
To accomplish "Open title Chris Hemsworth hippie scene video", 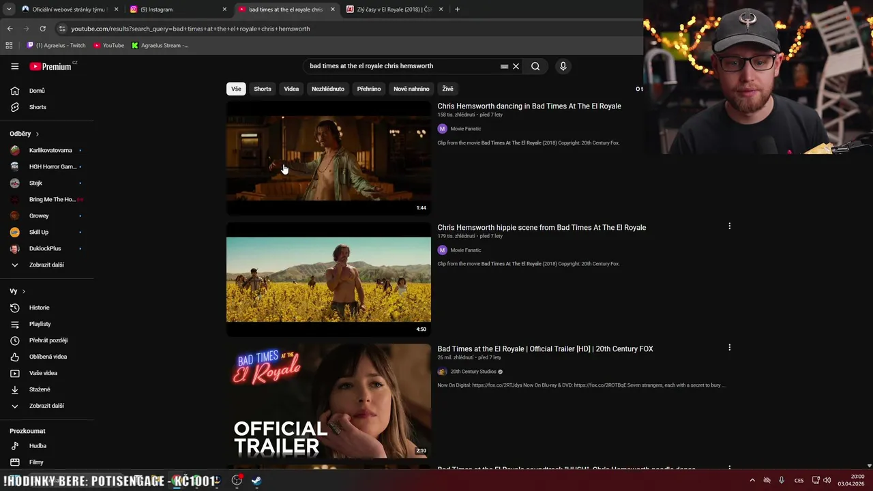I will 542,228.
